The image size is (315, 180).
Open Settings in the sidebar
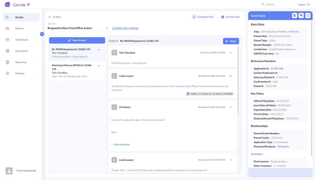click(20, 73)
